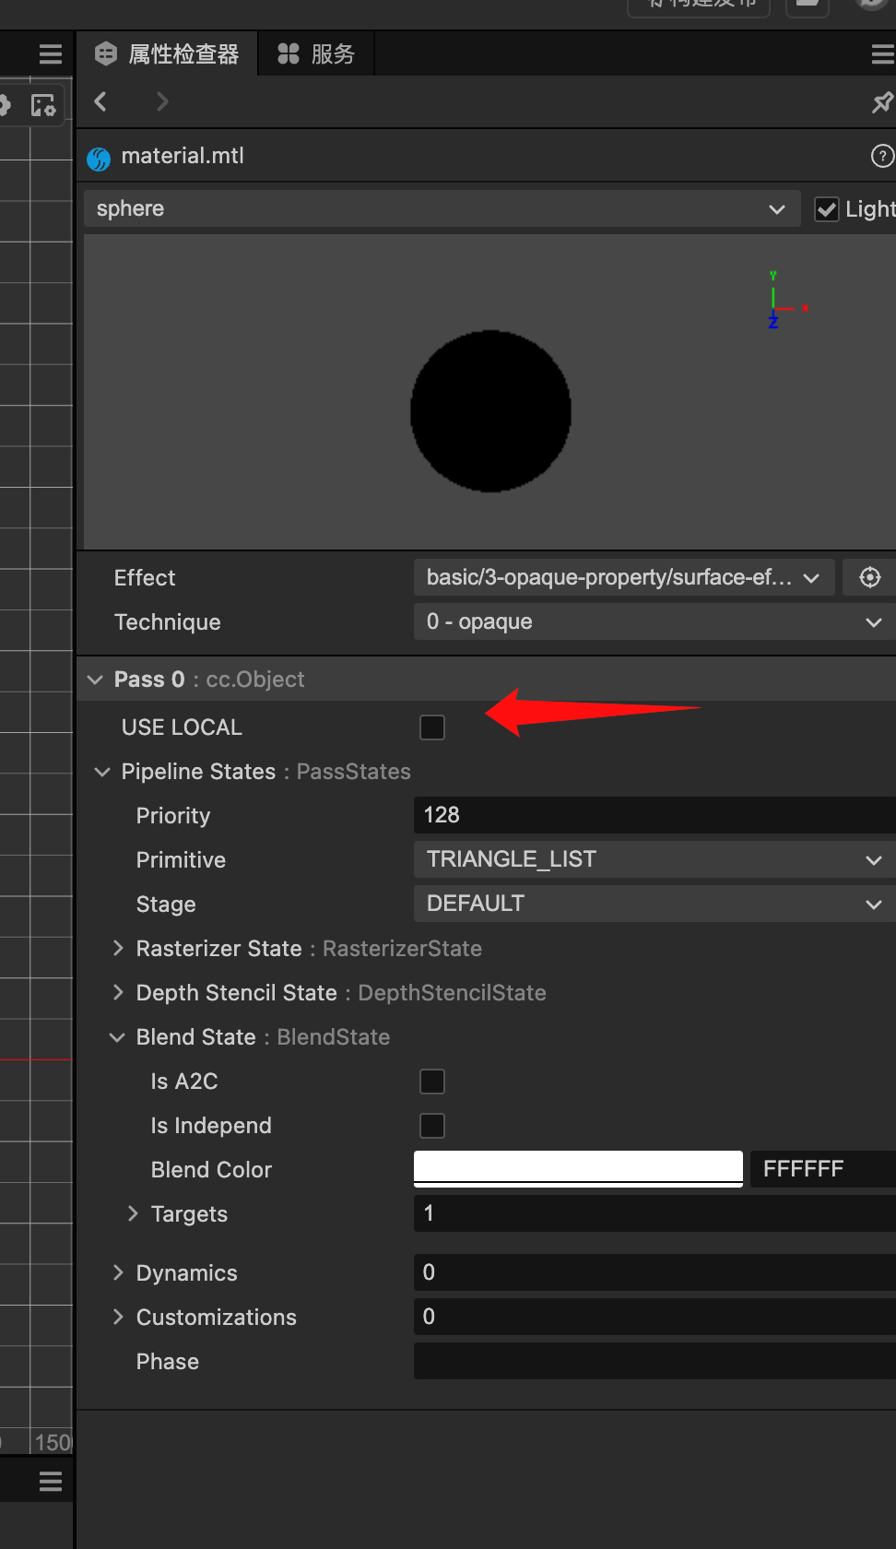Switch to the 服务 tab
This screenshot has width=896, height=1549.
pos(316,54)
